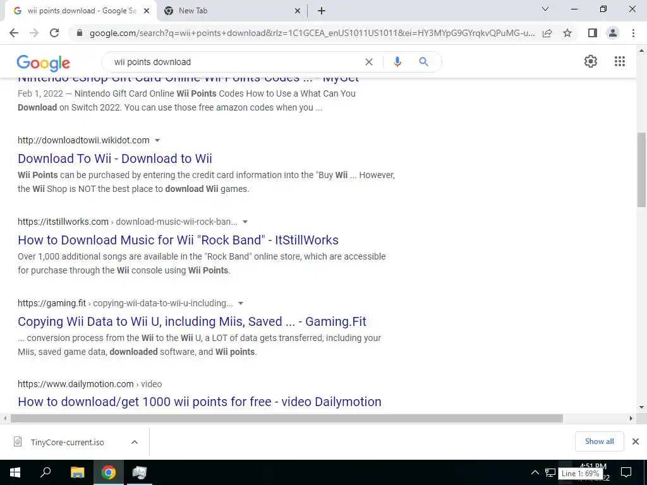
Task: Click the scroll-down arrow of page scrollbar
Action: coord(641,407)
